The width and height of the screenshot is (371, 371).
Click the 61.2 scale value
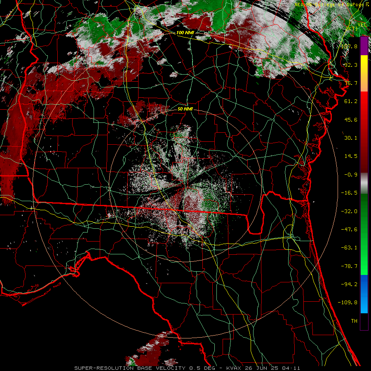[x=351, y=101]
